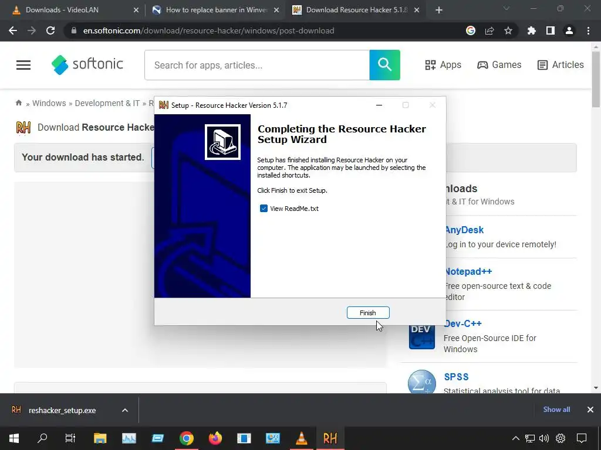This screenshot has height=450, width=601.
Task: Open the tab search dropdown arrow
Action: 507,8
